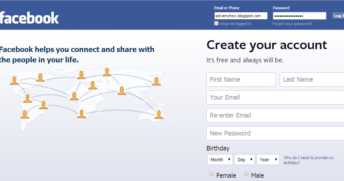Click the Keep me logged in label

click(235, 24)
